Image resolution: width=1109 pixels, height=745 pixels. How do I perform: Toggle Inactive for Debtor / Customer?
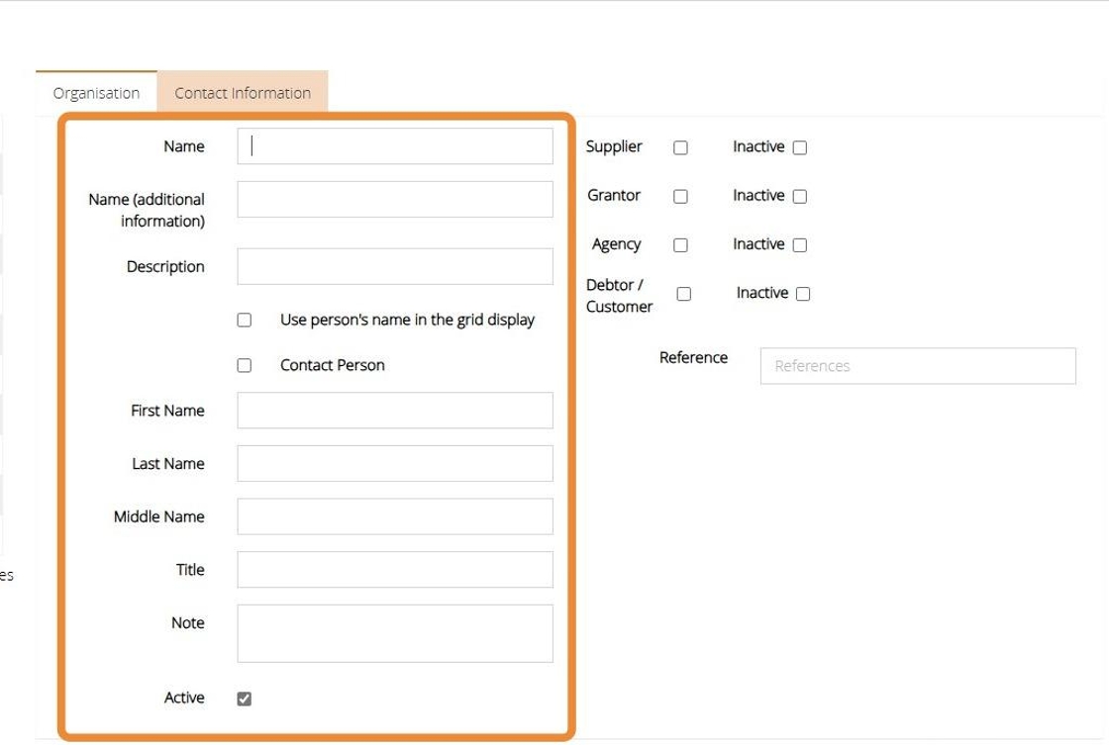point(803,294)
